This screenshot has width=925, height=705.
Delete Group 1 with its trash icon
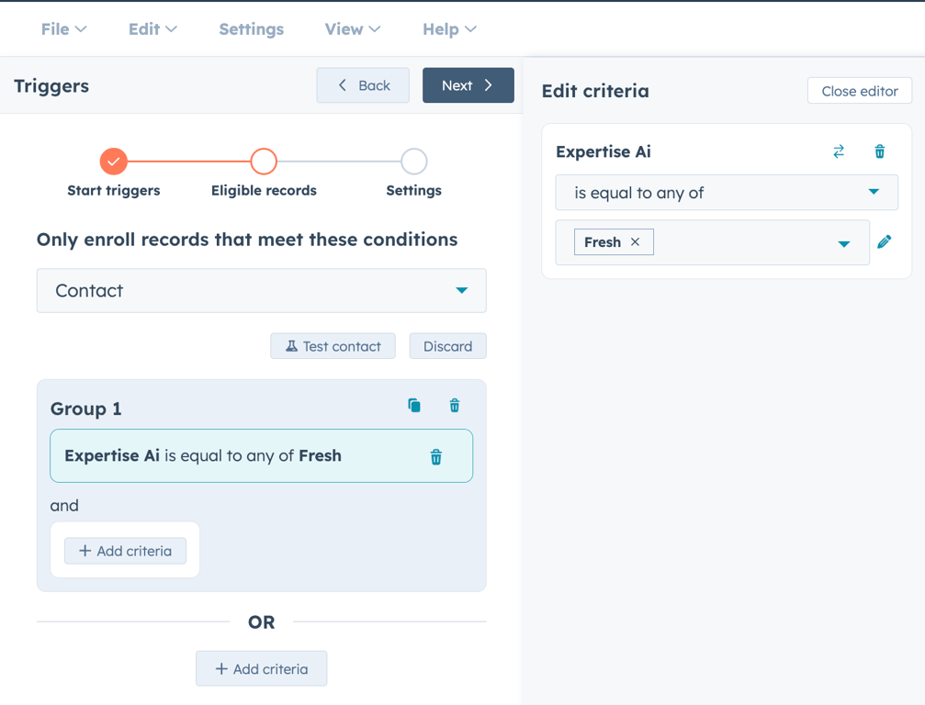[x=455, y=406]
